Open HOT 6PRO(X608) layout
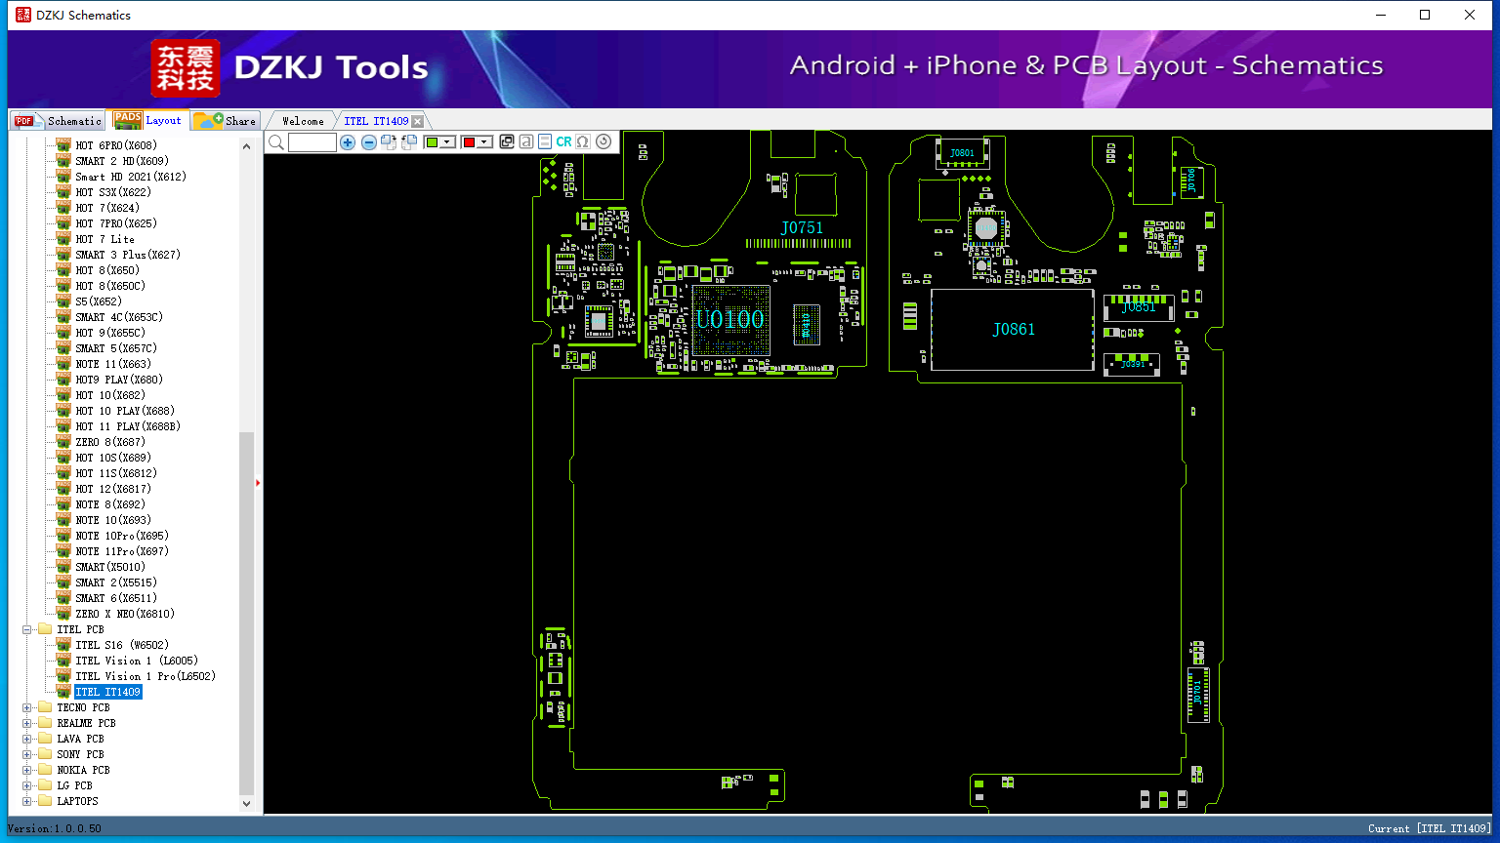 (116, 145)
